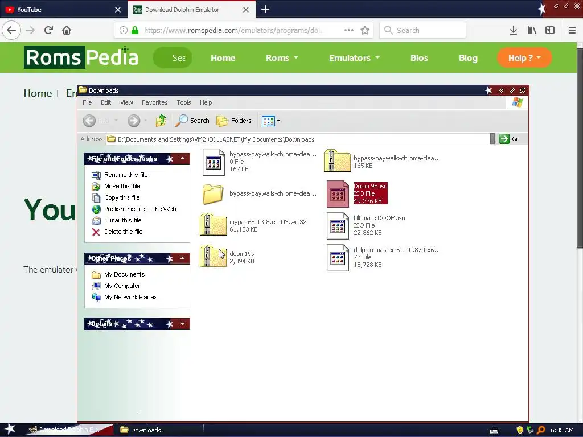Image resolution: width=583 pixels, height=437 pixels.
Task: Select the mypal-68.13.8.en-US.win32 zip icon
Action: (213, 224)
